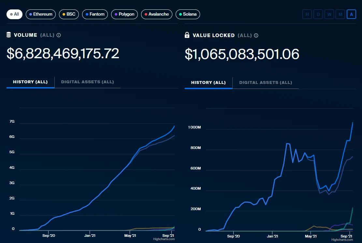
Task: Click the value locked total $1,065,083,501.06
Action: click(x=242, y=54)
